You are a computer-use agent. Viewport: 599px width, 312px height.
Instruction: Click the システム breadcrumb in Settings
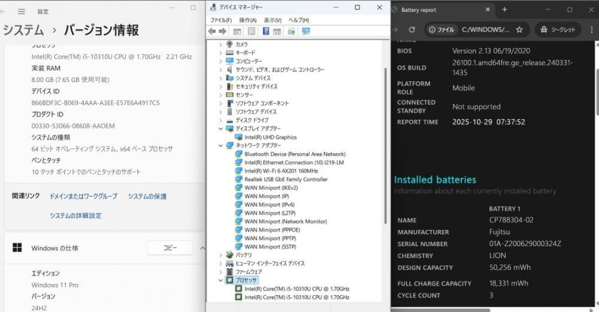(x=23, y=30)
